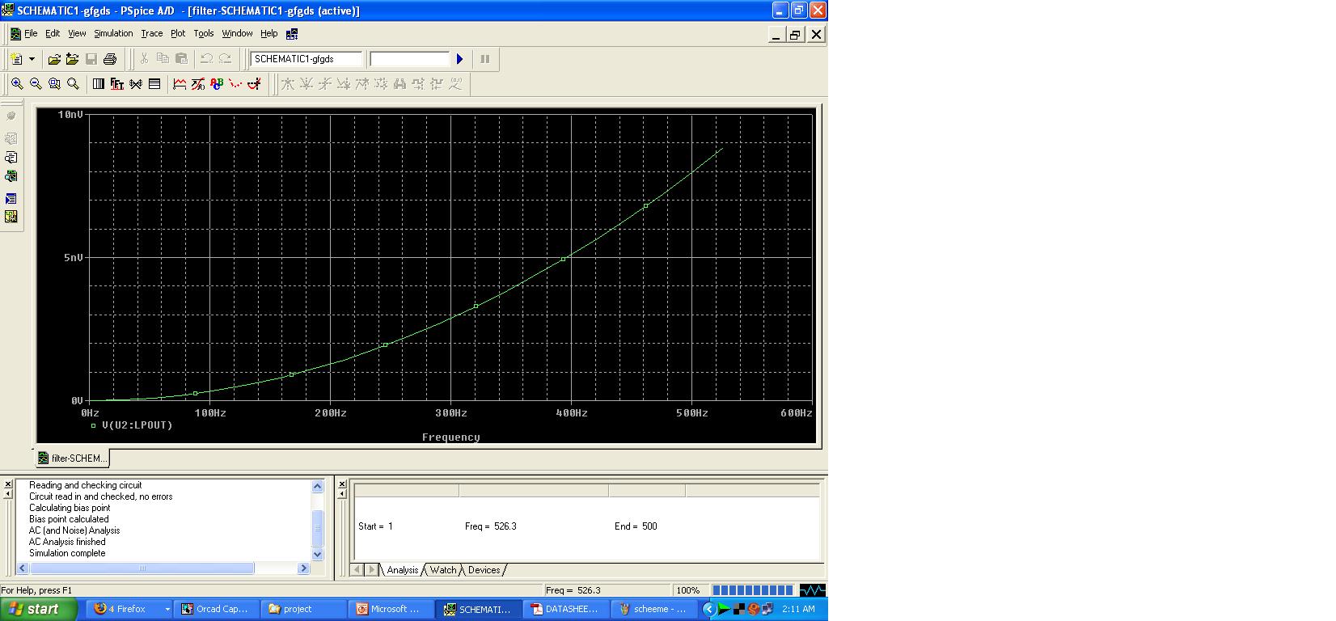This screenshot has width=1336, height=621.
Task: Open the Window menu
Action: pos(237,34)
